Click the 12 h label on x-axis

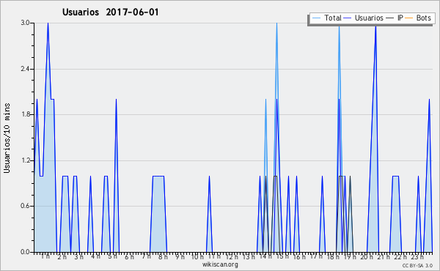[x=232, y=256]
